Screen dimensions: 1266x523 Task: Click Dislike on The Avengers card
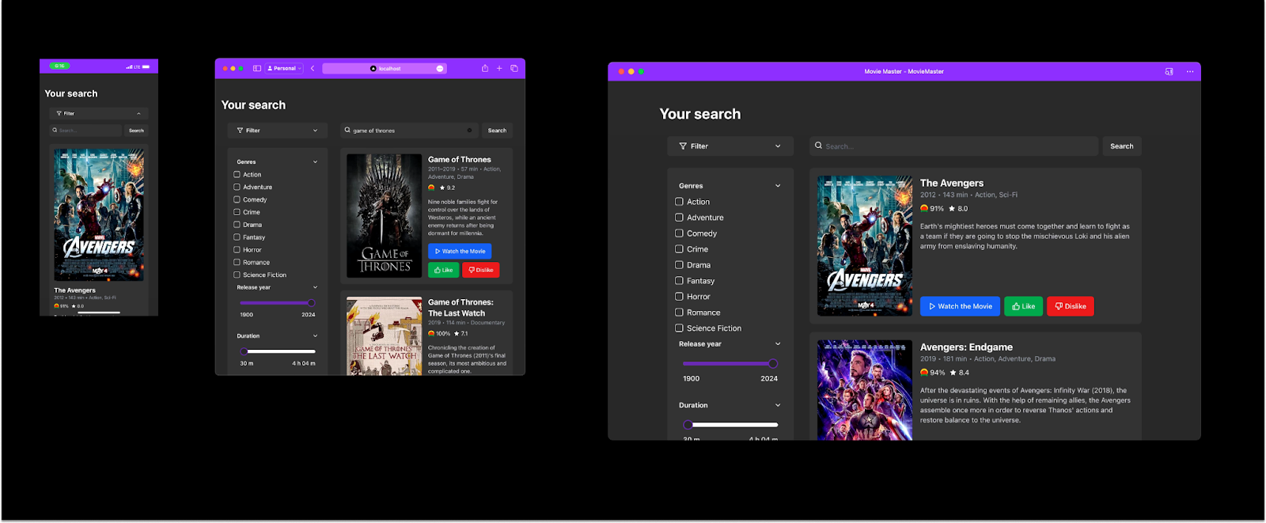1070,306
